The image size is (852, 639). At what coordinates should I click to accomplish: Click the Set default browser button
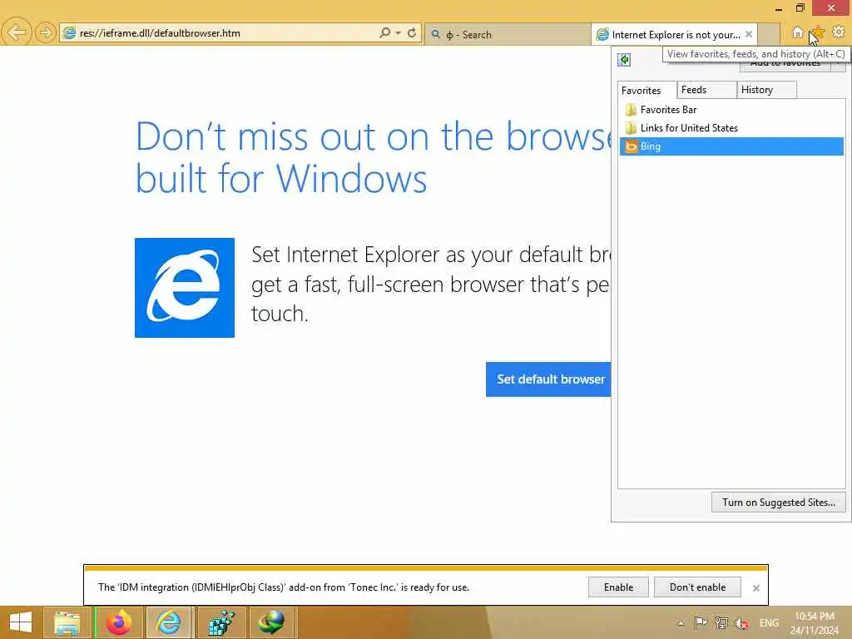click(549, 379)
